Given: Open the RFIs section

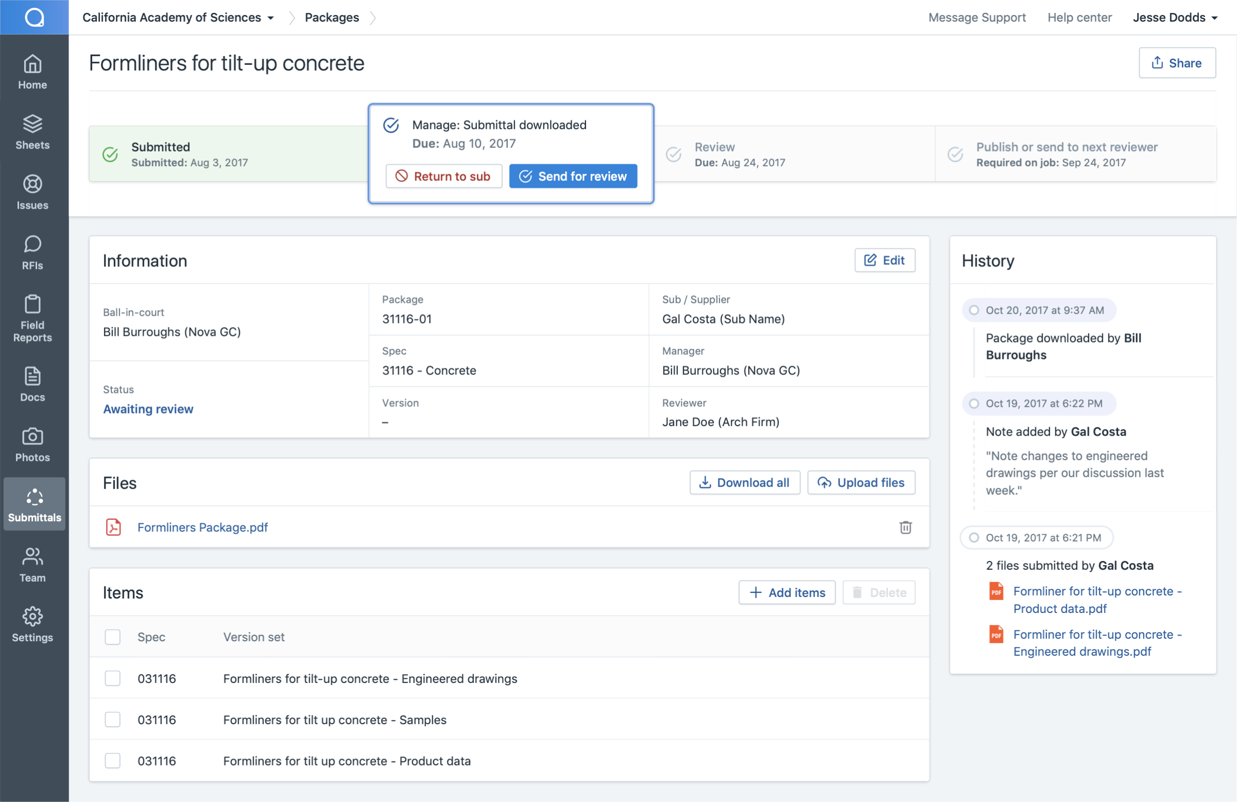Looking at the screenshot, I should [32, 253].
